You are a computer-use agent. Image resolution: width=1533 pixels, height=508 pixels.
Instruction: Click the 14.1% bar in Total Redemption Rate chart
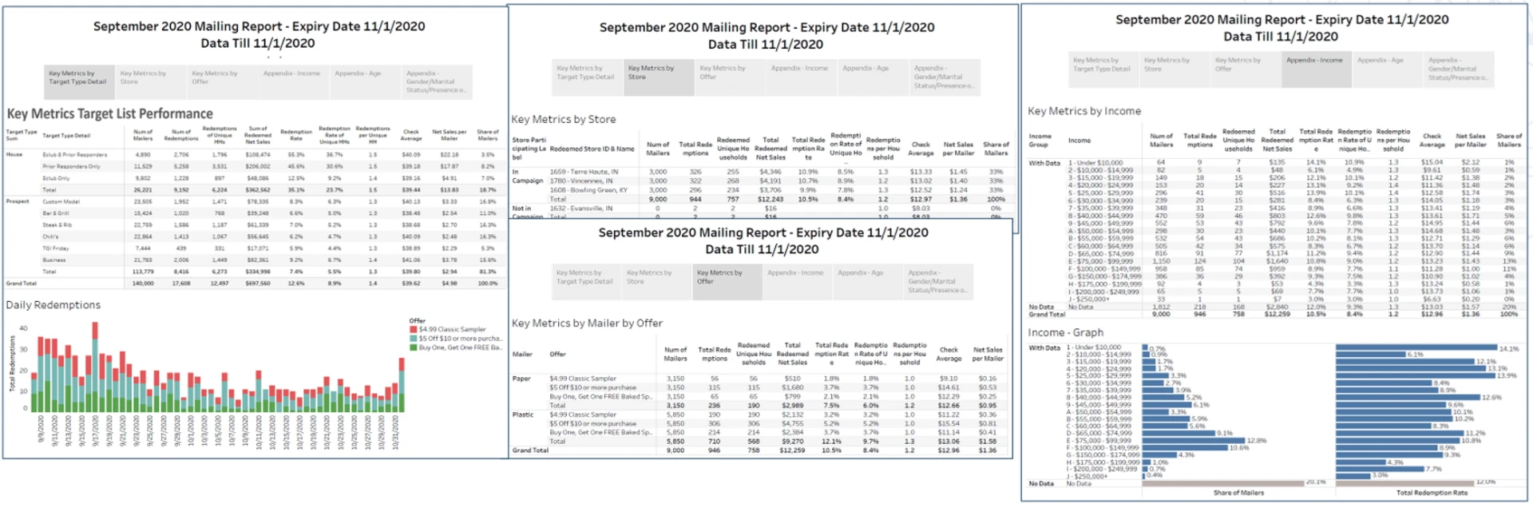[x=1416, y=348]
